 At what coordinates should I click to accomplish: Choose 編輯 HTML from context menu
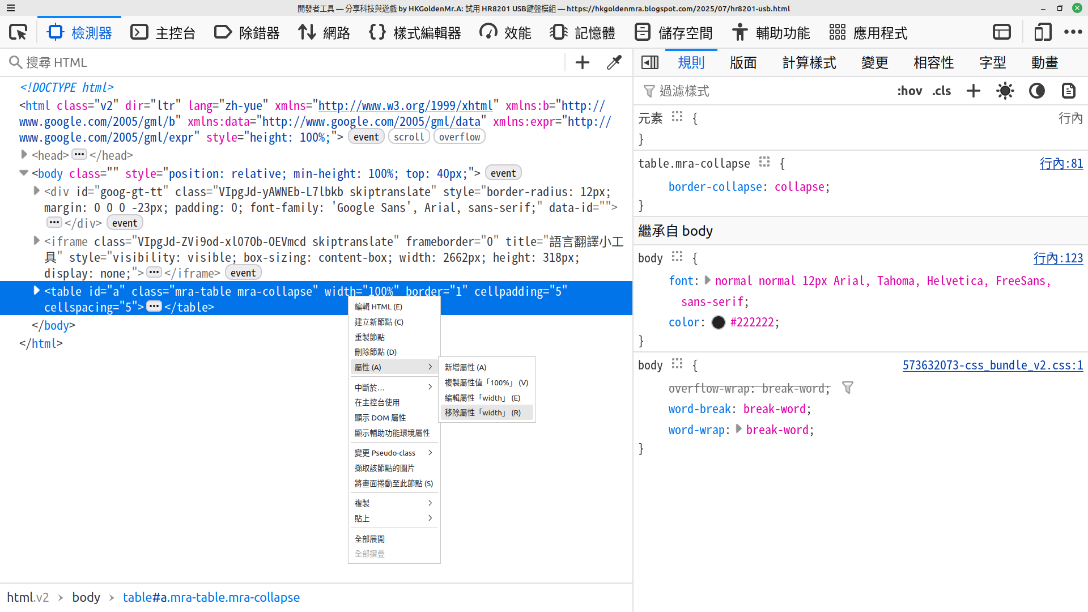tap(394, 307)
